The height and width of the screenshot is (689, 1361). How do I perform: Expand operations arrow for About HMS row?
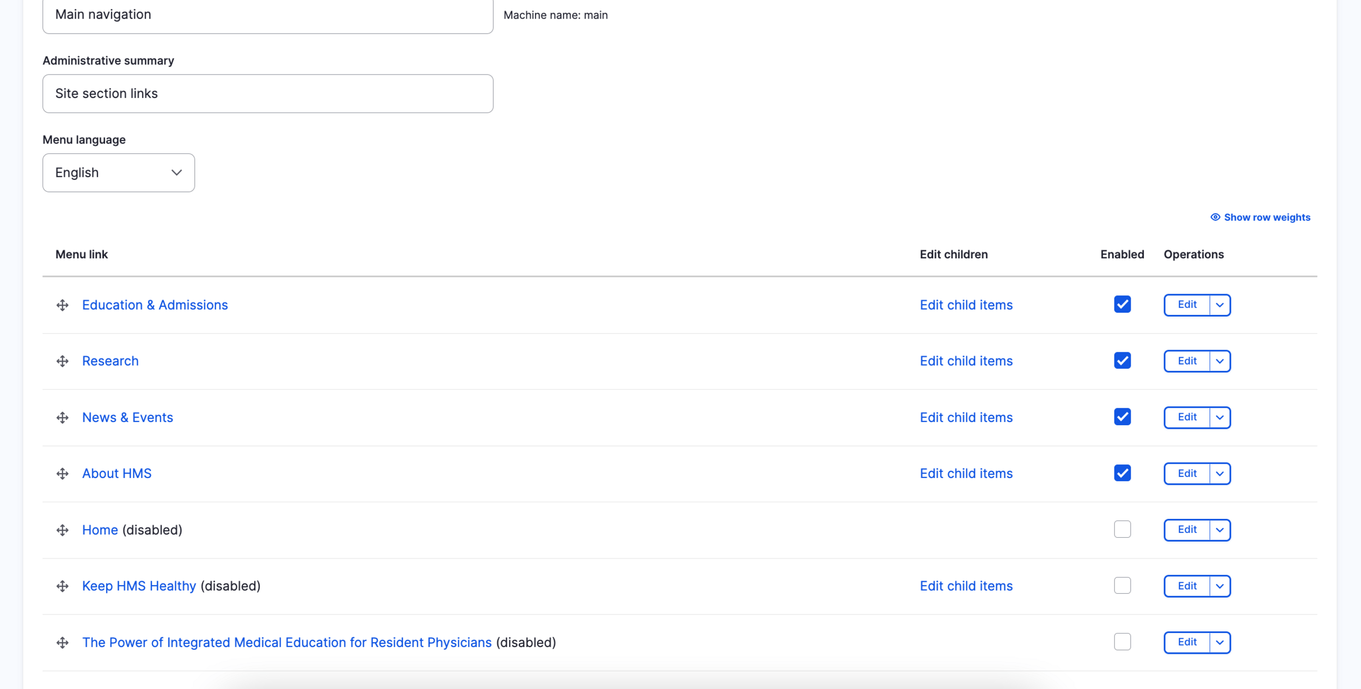(1219, 474)
